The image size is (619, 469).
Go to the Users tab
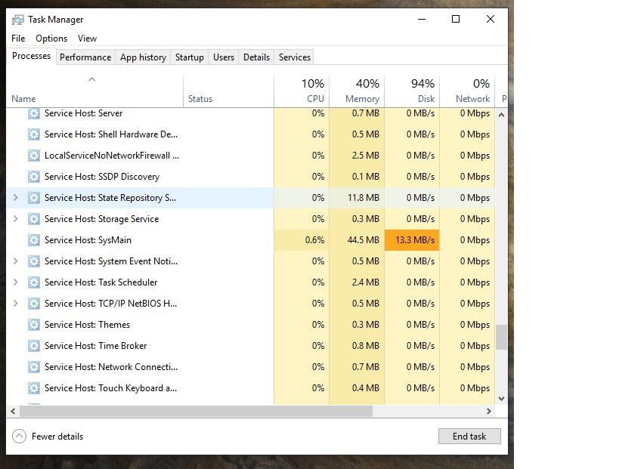(224, 57)
